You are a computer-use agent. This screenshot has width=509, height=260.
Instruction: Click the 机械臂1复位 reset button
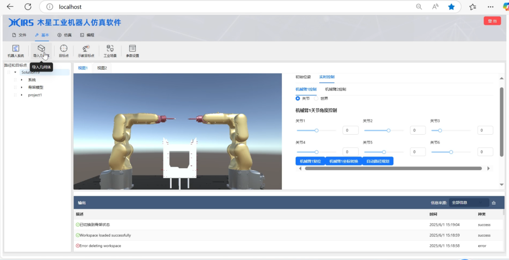point(310,161)
